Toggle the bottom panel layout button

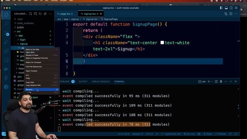[226, 8]
